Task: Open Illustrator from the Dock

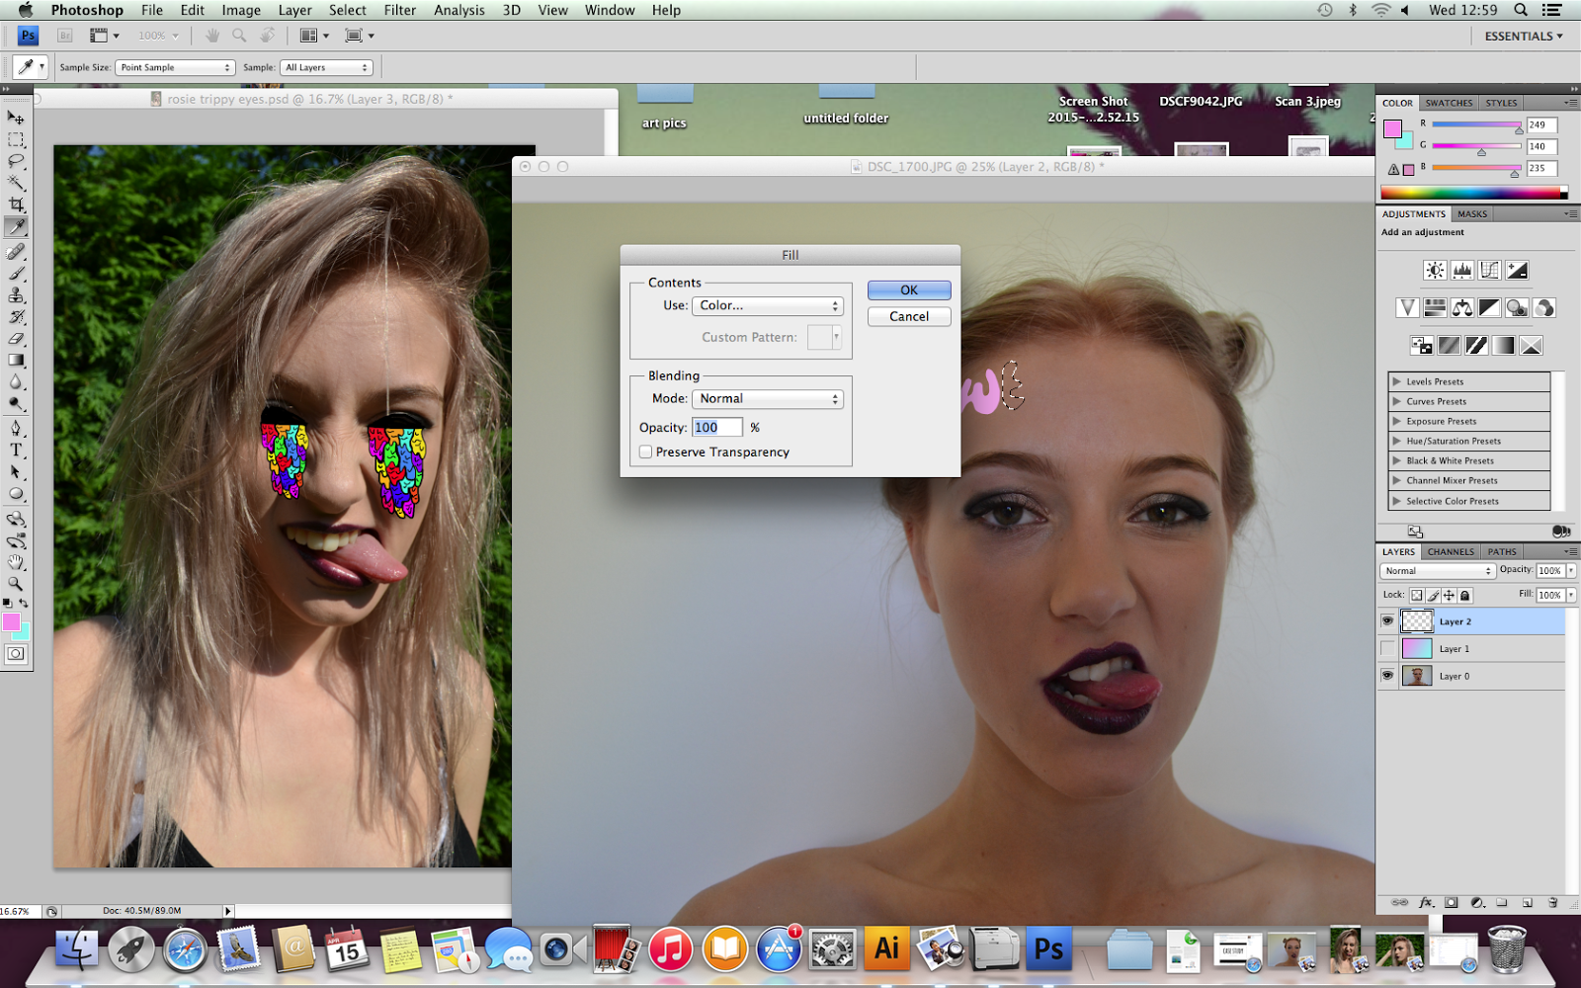Action: 886,949
